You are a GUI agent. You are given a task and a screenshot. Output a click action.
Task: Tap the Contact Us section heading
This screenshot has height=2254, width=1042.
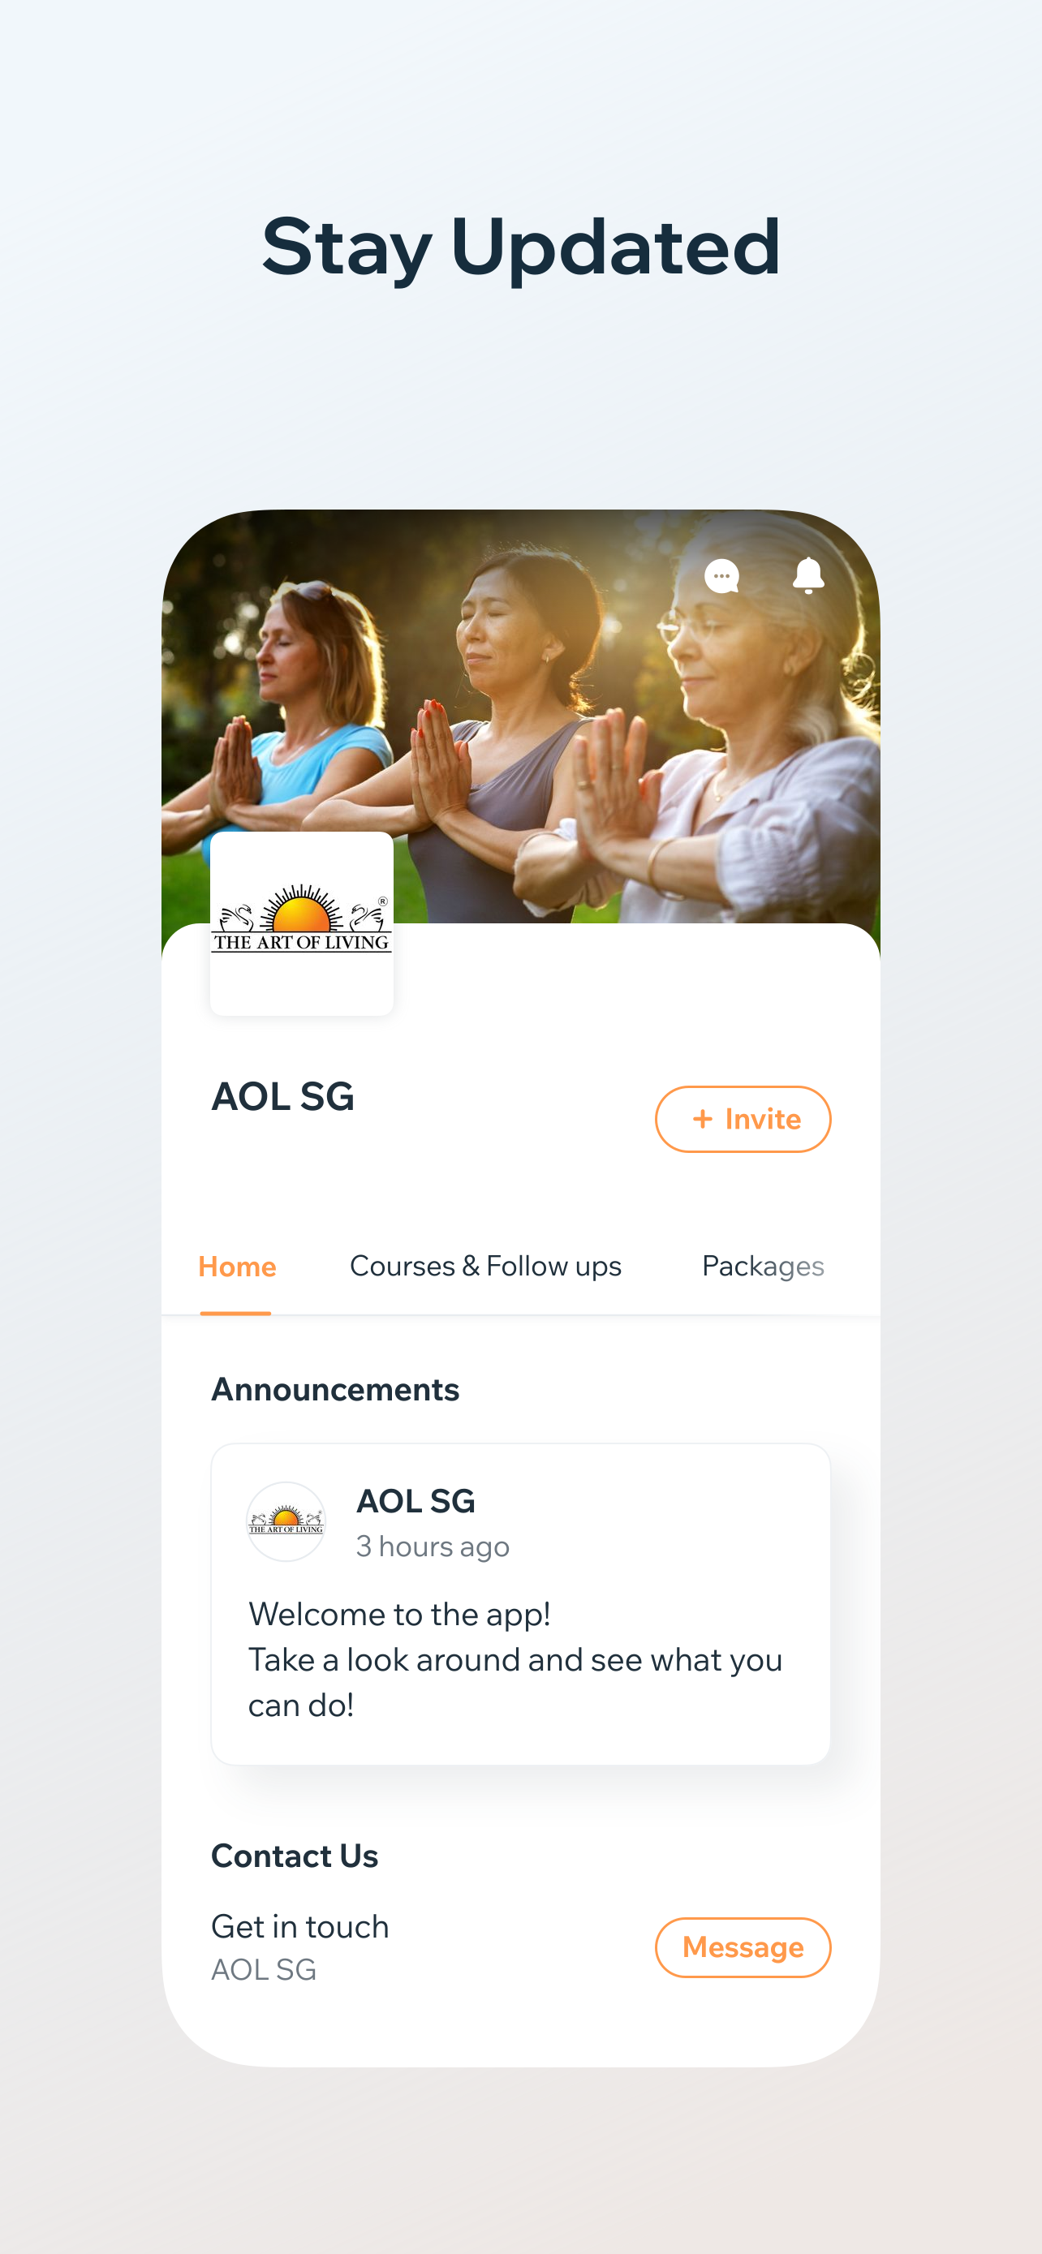295,1856
